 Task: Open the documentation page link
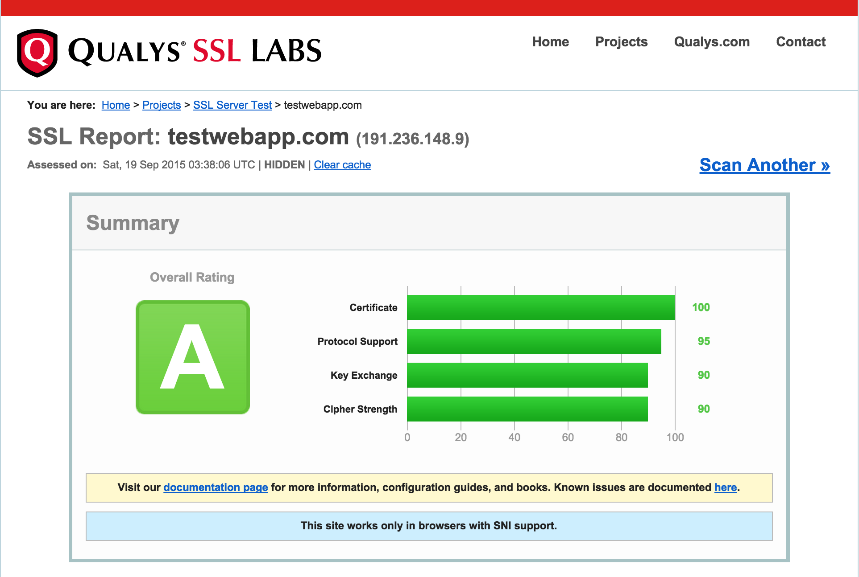[x=216, y=487]
